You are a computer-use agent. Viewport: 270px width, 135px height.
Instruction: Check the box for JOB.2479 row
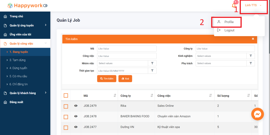[66, 106]
